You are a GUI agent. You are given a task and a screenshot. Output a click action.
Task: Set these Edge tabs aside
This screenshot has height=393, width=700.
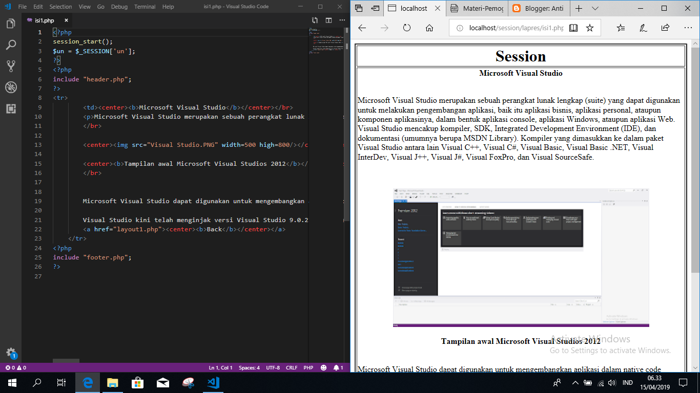tap(375, 8)
